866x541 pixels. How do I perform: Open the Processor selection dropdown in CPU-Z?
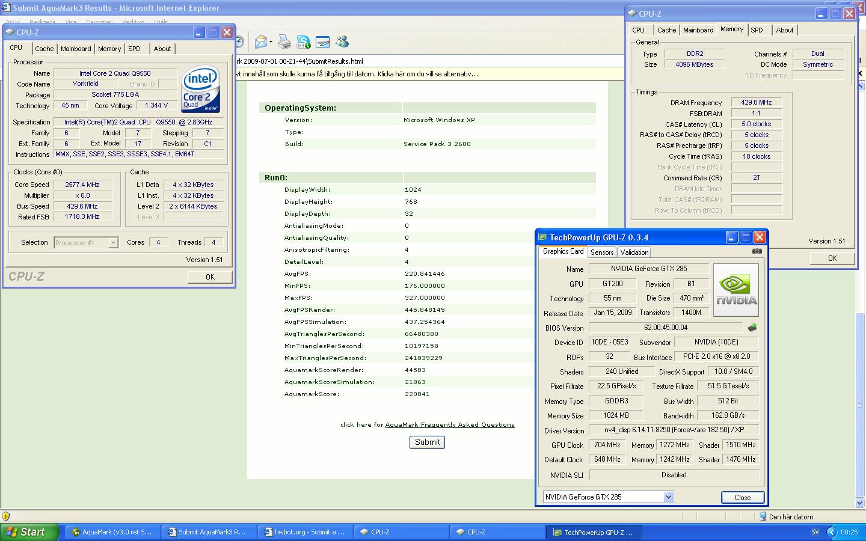point(113,243)
